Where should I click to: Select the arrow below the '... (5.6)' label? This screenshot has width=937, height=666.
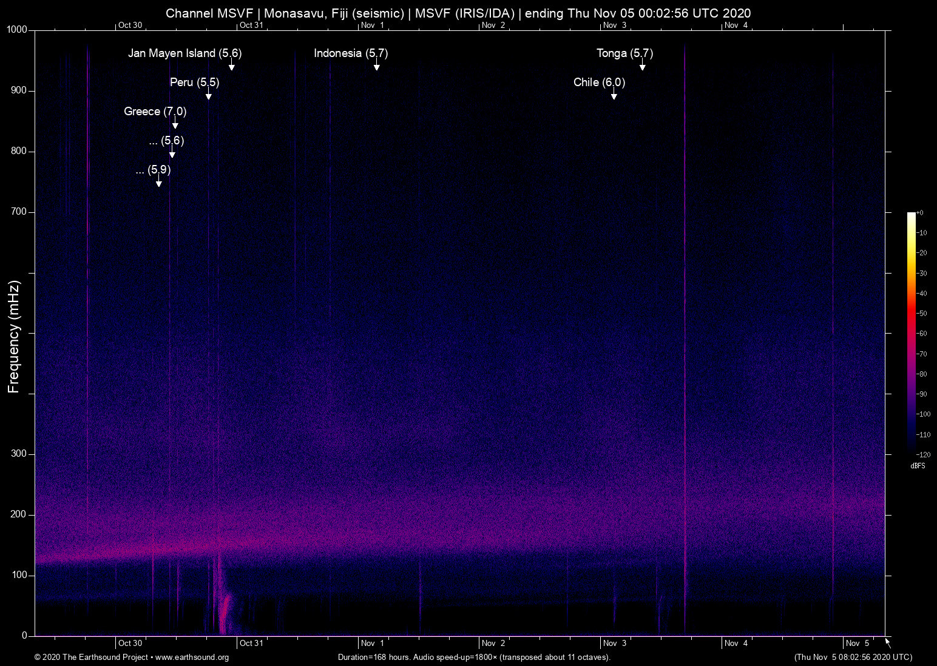[x=172, y=153]
